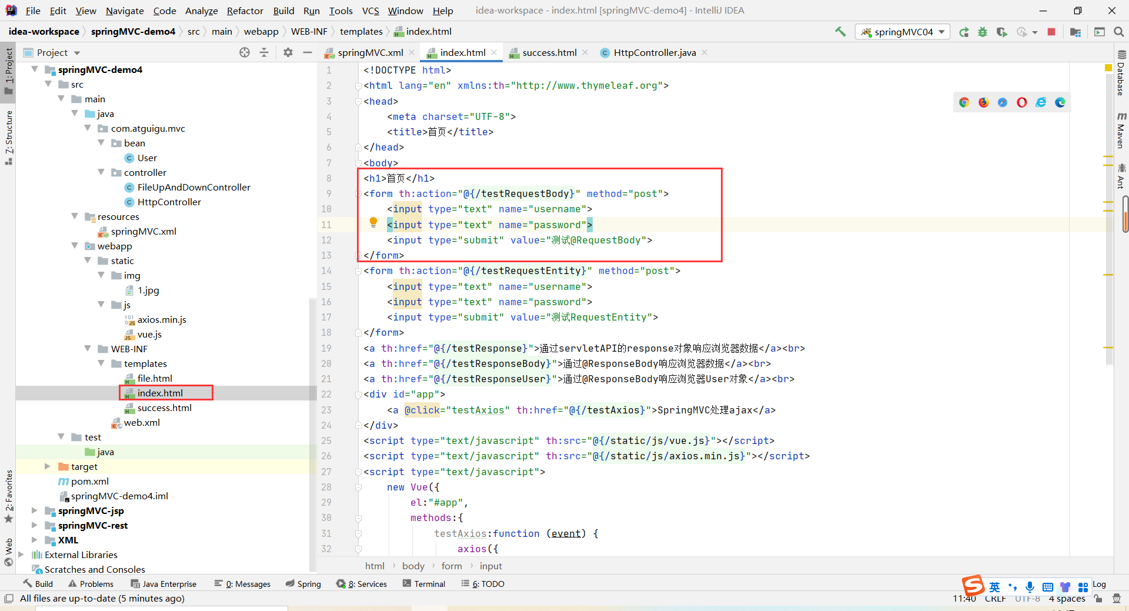Toggle the 1: Project side panel

pyautogui.click(x=8, y=71)
